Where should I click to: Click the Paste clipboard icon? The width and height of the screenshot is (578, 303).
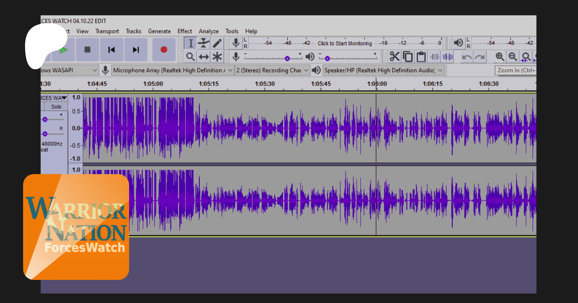tap(421, 57)
